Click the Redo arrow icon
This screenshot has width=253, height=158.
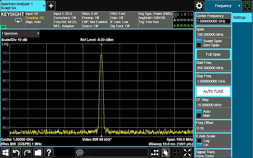(27, 153)
